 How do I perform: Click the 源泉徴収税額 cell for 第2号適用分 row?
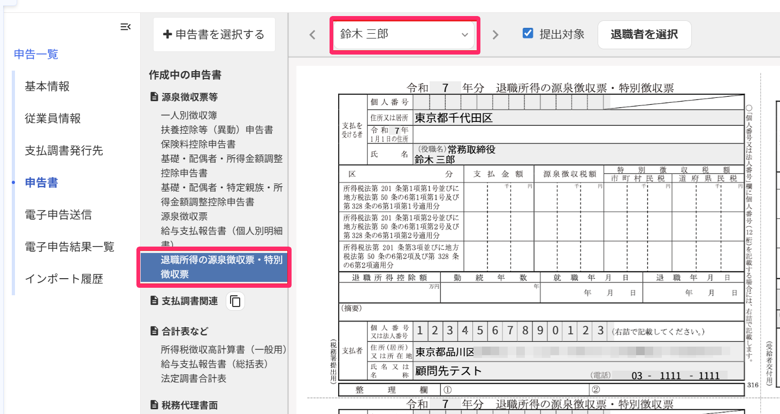[x=569, y=226]
